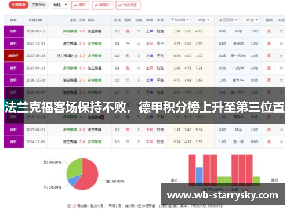Open the 终盘 dropdown beside 平均欧赔
Viewport: 290px width, 210px height.
[203, 20]
